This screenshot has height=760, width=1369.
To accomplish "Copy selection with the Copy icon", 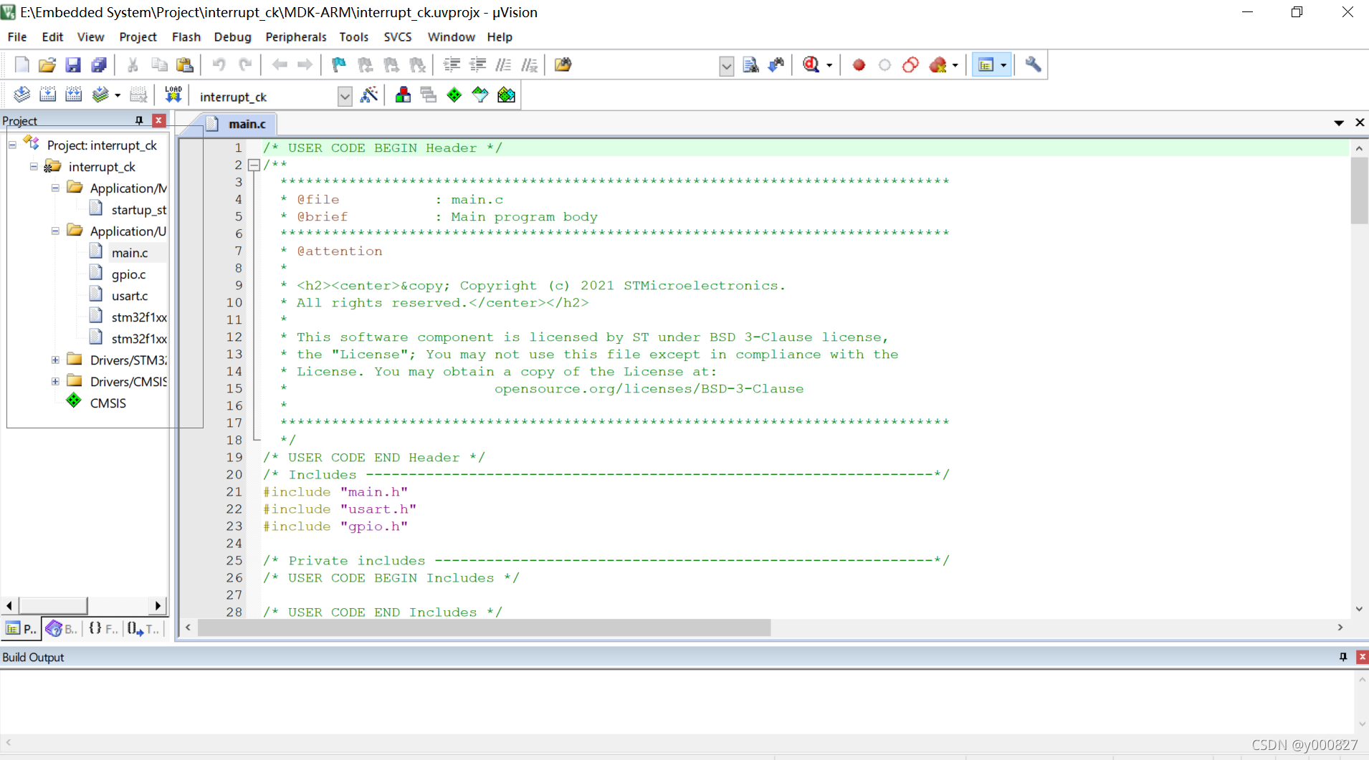I will pos(159,65).
